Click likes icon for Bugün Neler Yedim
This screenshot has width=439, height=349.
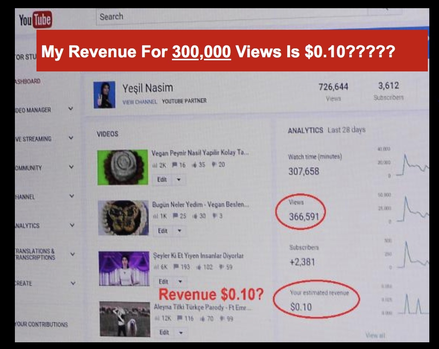point(195,216)
